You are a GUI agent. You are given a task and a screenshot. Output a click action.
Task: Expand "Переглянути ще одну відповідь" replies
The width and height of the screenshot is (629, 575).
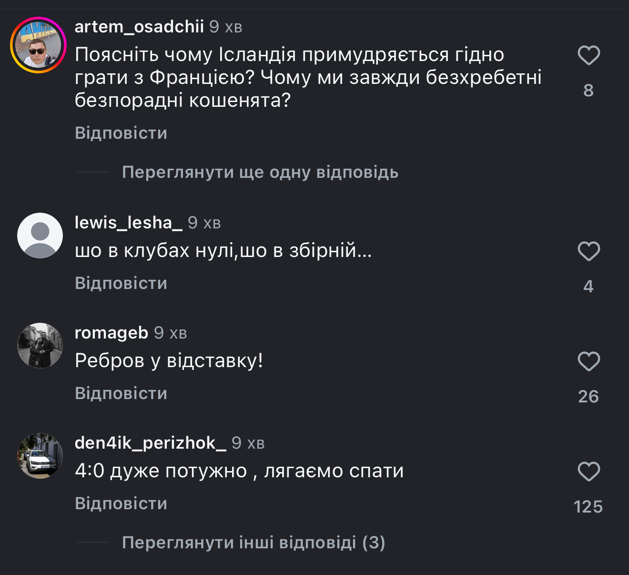pyautogui.click(x=260, y=172)
